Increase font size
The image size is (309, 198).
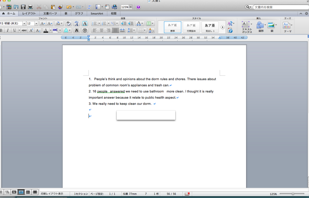[x=43, y=24]
